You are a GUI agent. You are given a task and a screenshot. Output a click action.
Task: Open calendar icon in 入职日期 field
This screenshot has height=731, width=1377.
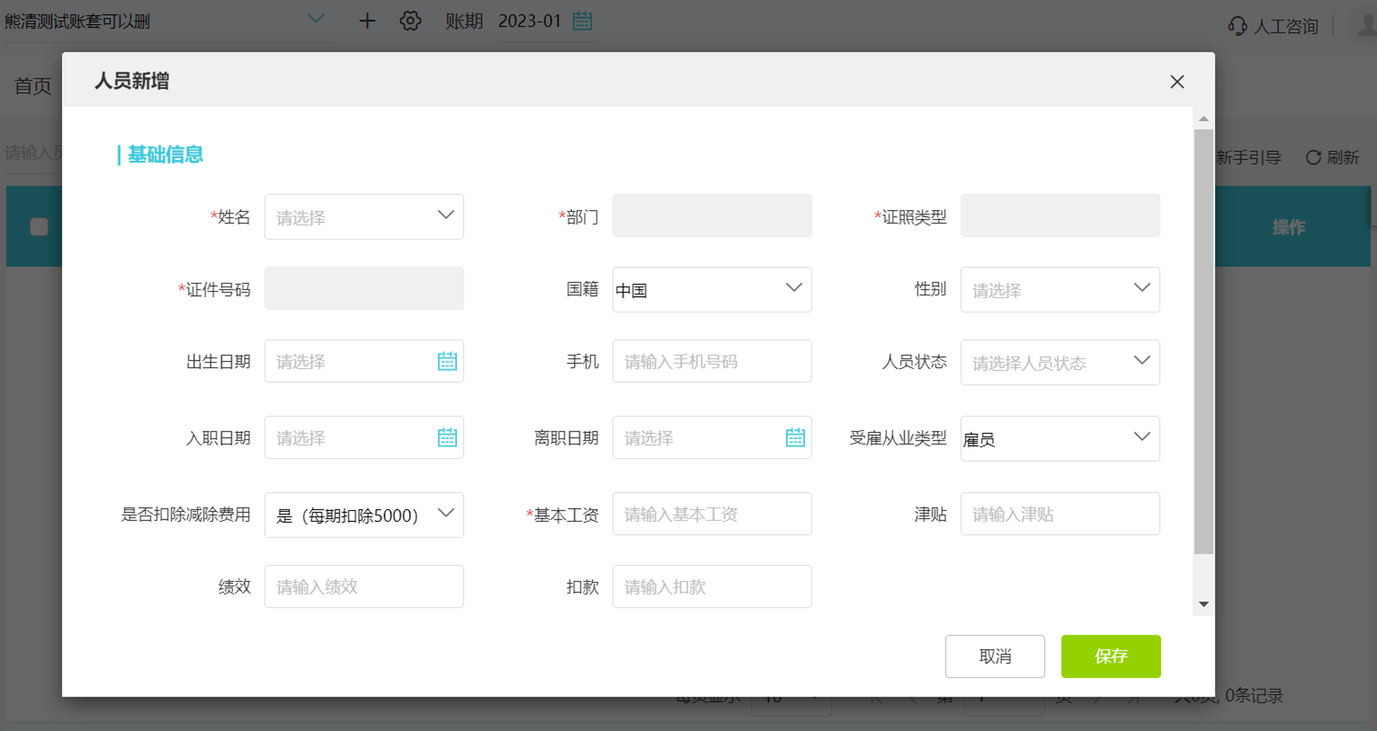(447, 437)
